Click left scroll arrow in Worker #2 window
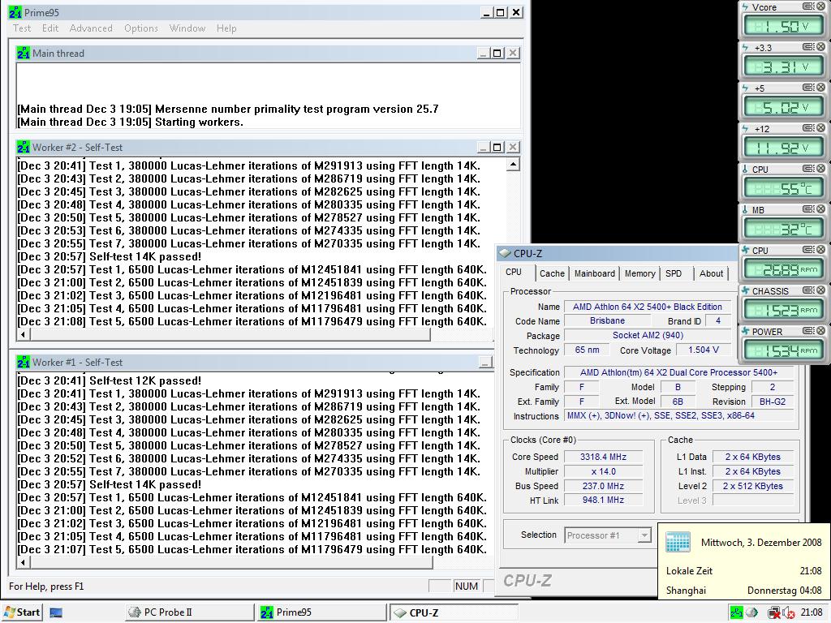 (x=23, y=335)
